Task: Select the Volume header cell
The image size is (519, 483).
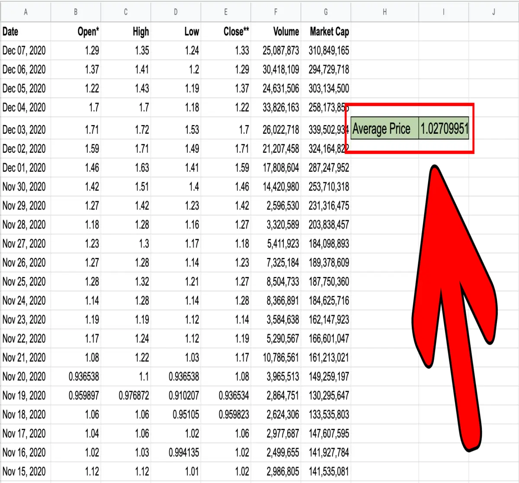Action: [x=276, y=32]
